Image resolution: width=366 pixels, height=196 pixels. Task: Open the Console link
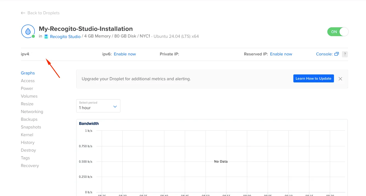tap(324, 54)
